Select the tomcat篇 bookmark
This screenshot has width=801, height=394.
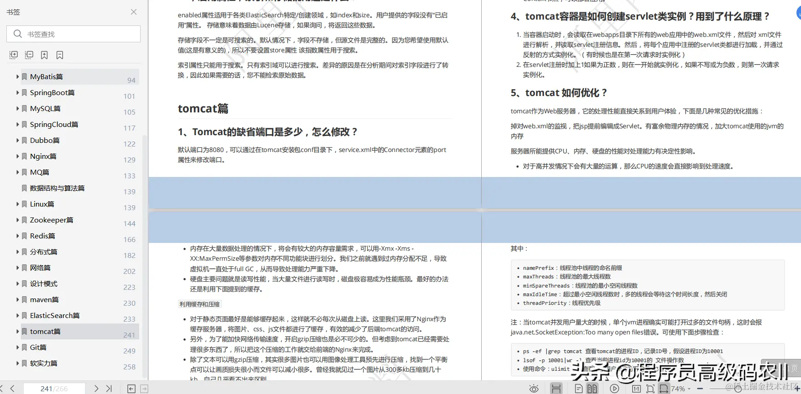pos(45,331)
